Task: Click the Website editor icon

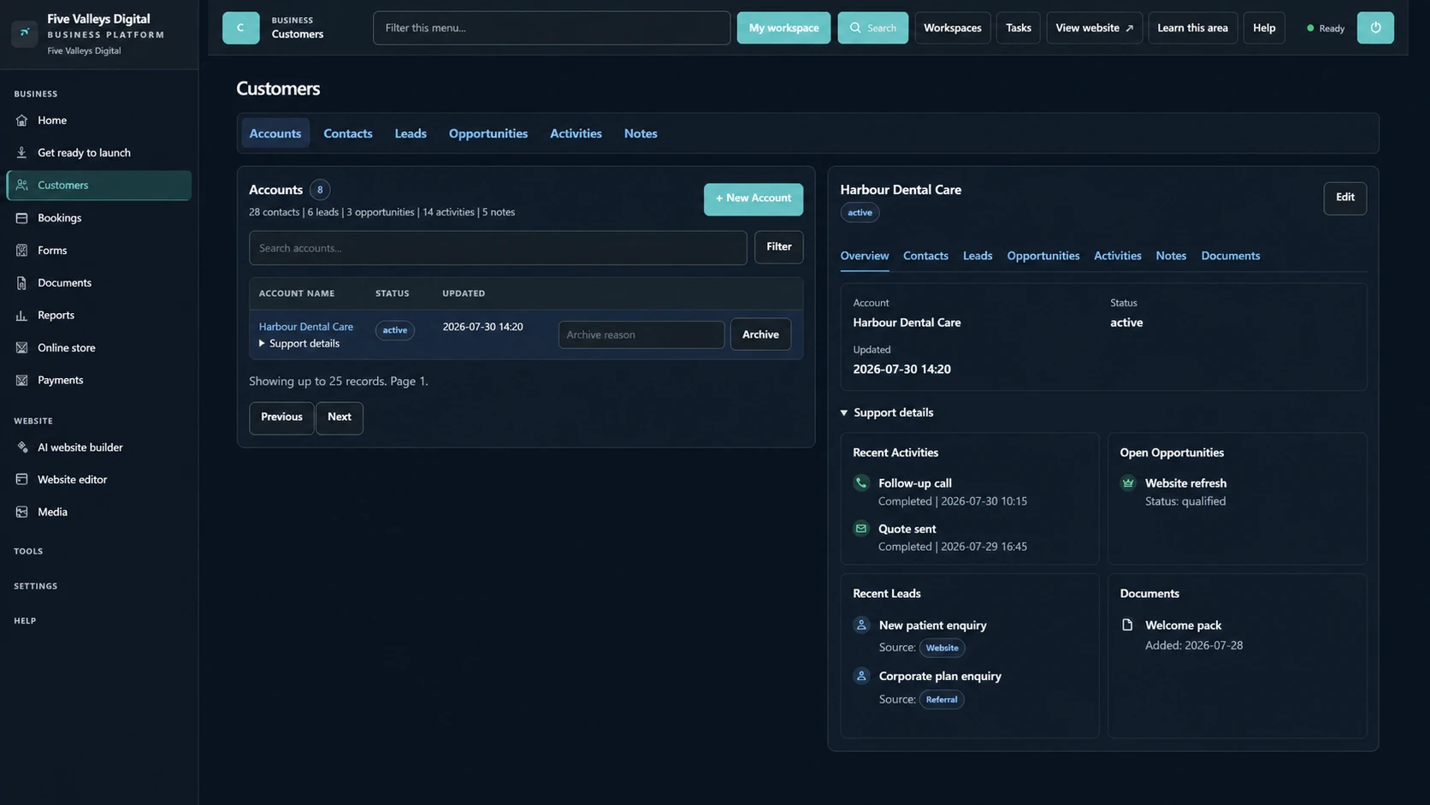Action: pos(22,480)
